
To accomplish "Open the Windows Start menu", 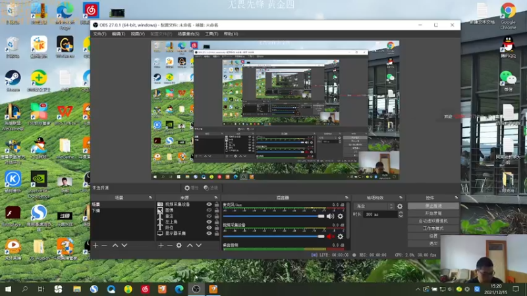I will pyautogui.click(x=8, y=289).
